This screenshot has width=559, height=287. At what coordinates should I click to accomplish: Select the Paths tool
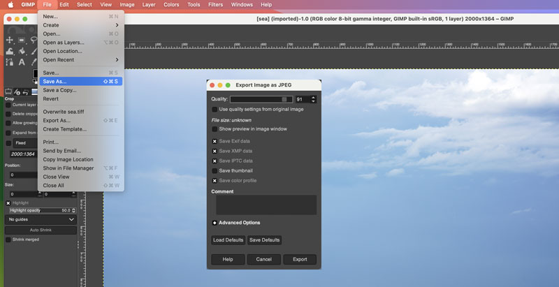click(9, 62)
